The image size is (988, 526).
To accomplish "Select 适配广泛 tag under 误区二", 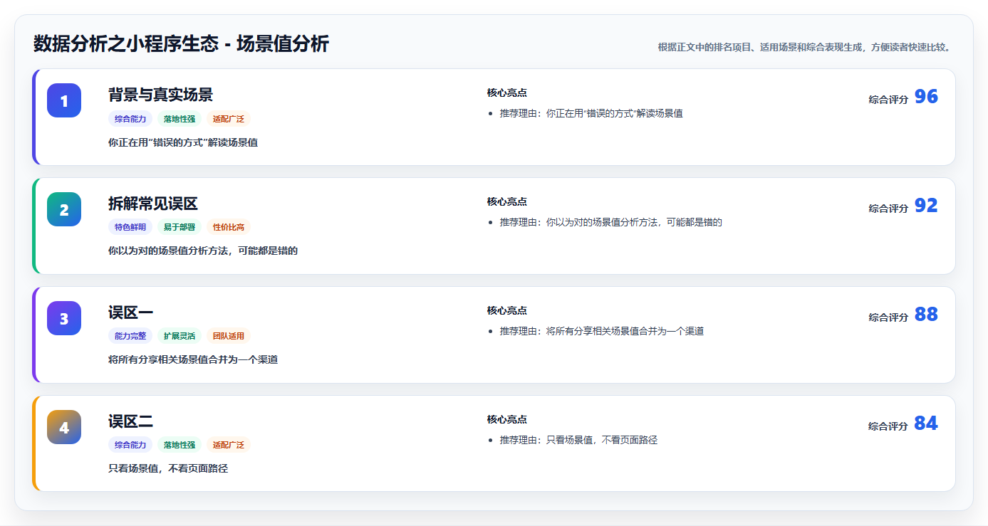I will point(229,445).
